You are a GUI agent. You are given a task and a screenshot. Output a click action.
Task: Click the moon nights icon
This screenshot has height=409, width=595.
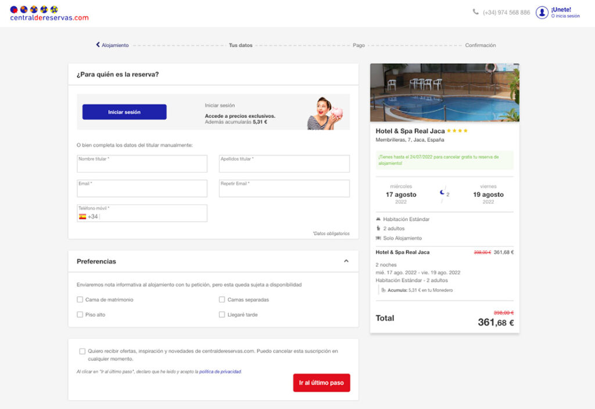coord(442,193)
